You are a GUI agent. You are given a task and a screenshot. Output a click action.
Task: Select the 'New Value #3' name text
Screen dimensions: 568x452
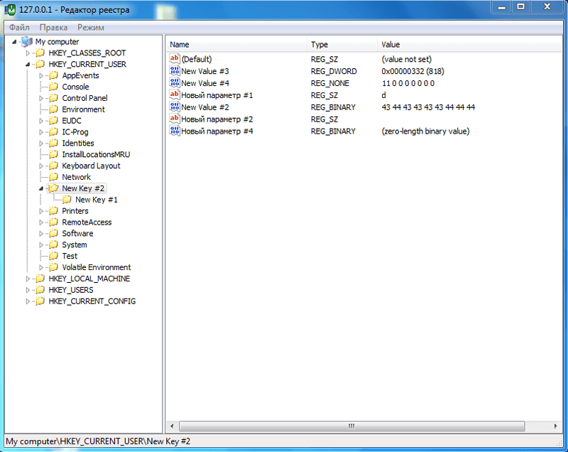pos(205,71)
